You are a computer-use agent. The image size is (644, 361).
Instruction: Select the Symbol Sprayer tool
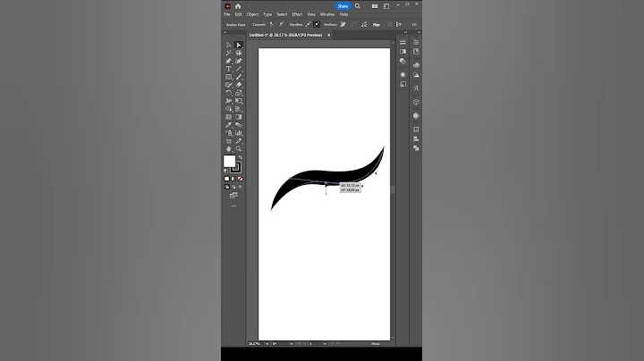(x=229, y=133)
